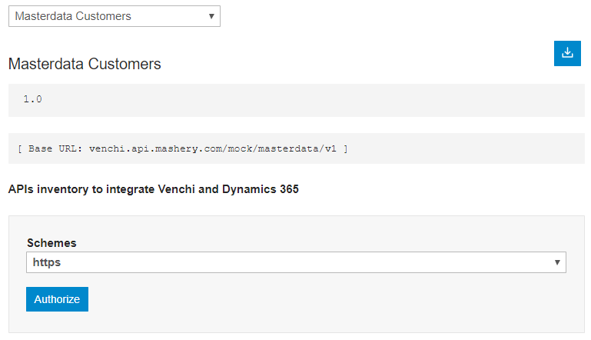Click the download specification icon button
The width and height of the screenshot is (591, 340).
(567, 53)
